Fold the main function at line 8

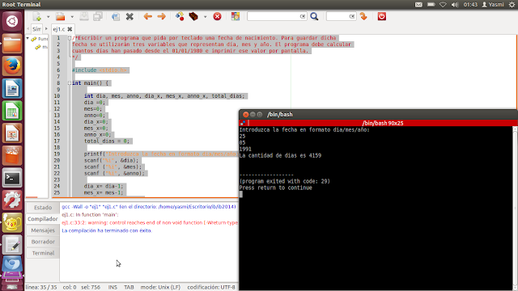click(x=70, y=83)
